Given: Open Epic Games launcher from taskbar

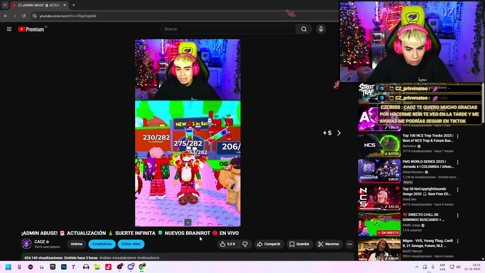Looking at the screenshot, I should point(53,267).
